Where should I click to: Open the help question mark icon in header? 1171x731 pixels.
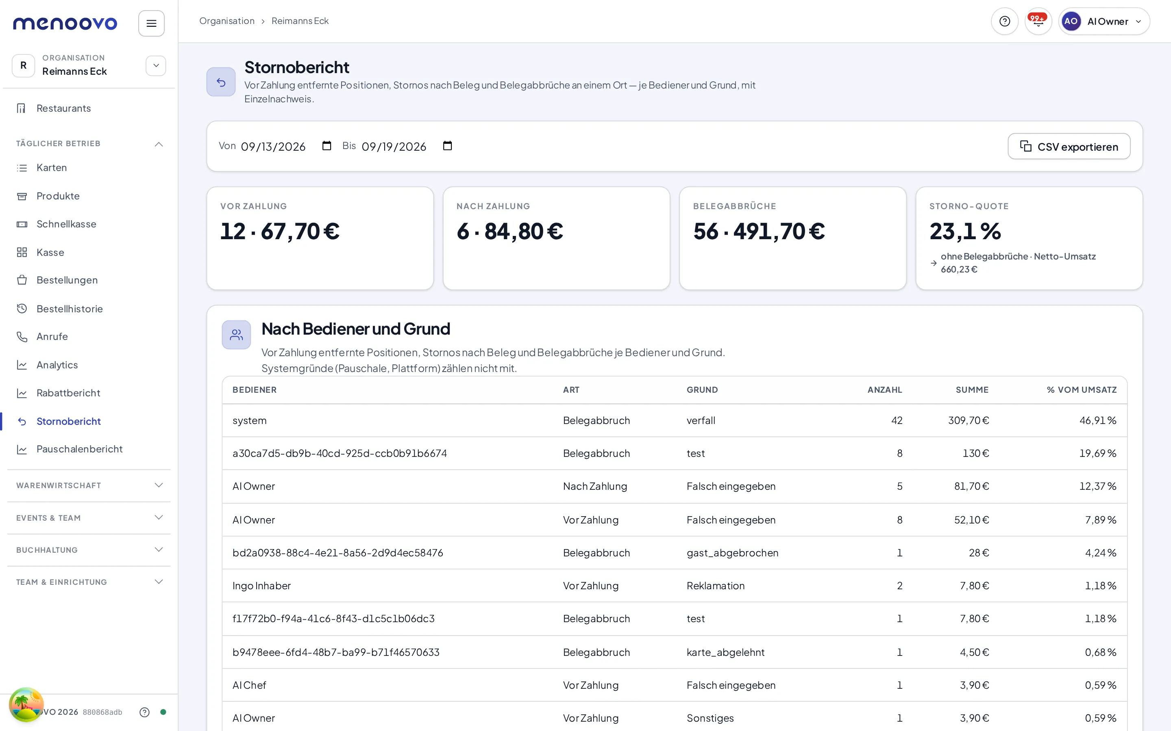1005,21
